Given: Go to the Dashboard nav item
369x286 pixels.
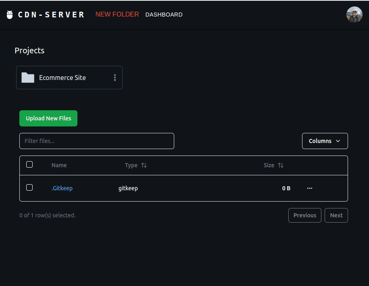Looking at the screenshot, I should 164,15.
